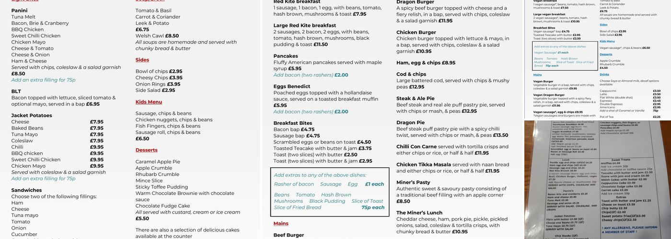
Task: Click the Steak & Ale Pie title
Action: [x=415, y=98]
